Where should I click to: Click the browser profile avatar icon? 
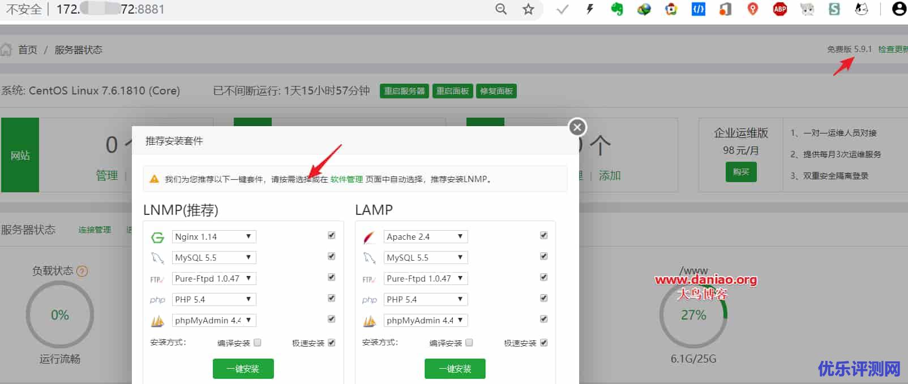pyautogui.click(x=898, y=9)
